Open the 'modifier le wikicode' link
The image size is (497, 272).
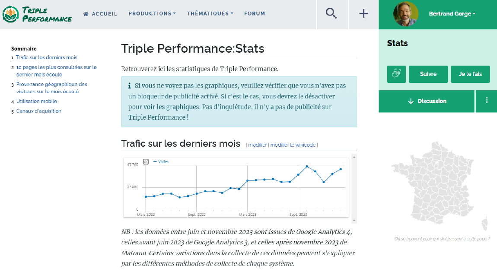292,145
